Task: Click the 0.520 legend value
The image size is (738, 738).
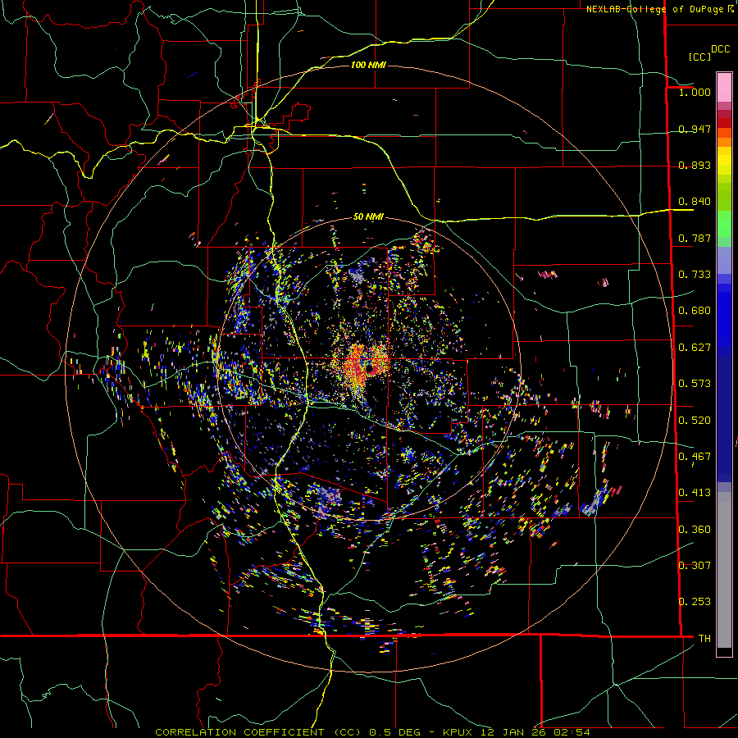Action: pos(695,421)
